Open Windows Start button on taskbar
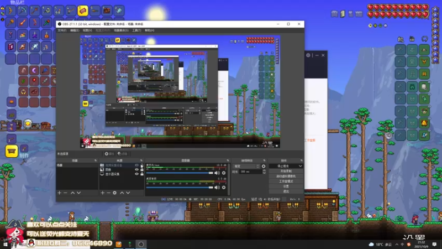 pos(5,244)
